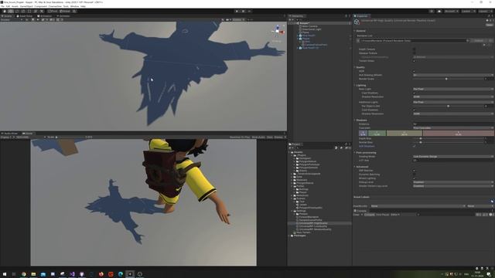Open File Explorer from the taskbar

pyautogui.click(x=33, y=274)
